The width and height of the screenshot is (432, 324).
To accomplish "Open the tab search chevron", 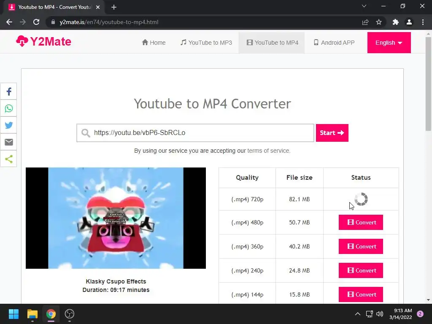I will [x=364, y=6].
